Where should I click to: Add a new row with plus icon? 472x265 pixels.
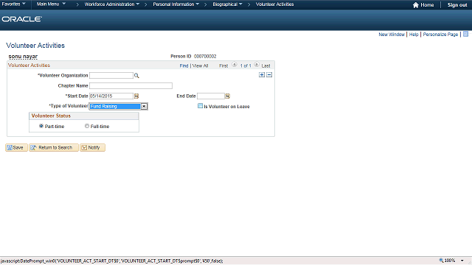pyautogui.click(x=262, y=75)
